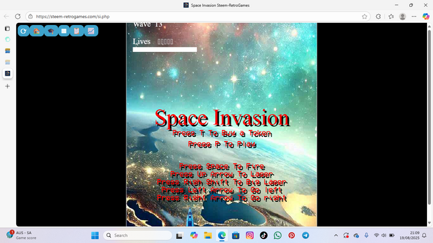Open browser extensions icon
433x243 pixels.
(x=378, y=16)
